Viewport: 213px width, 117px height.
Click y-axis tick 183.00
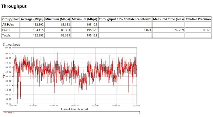[x=8, y=58]
